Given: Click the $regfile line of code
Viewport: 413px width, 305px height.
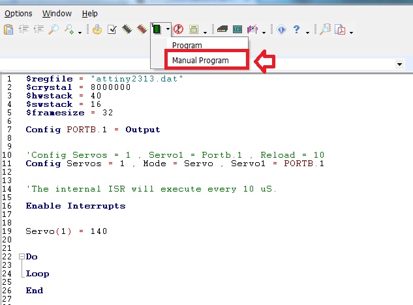Looking at the screenshot, I should (104, 79).
